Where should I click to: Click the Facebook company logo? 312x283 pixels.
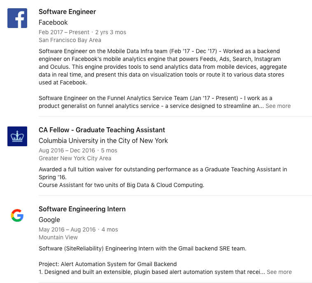coord(17,18)
